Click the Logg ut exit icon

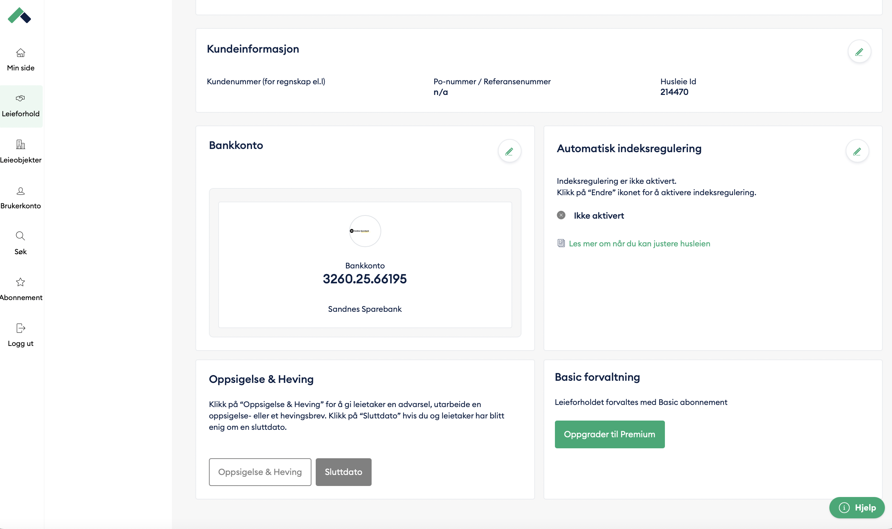21,328
